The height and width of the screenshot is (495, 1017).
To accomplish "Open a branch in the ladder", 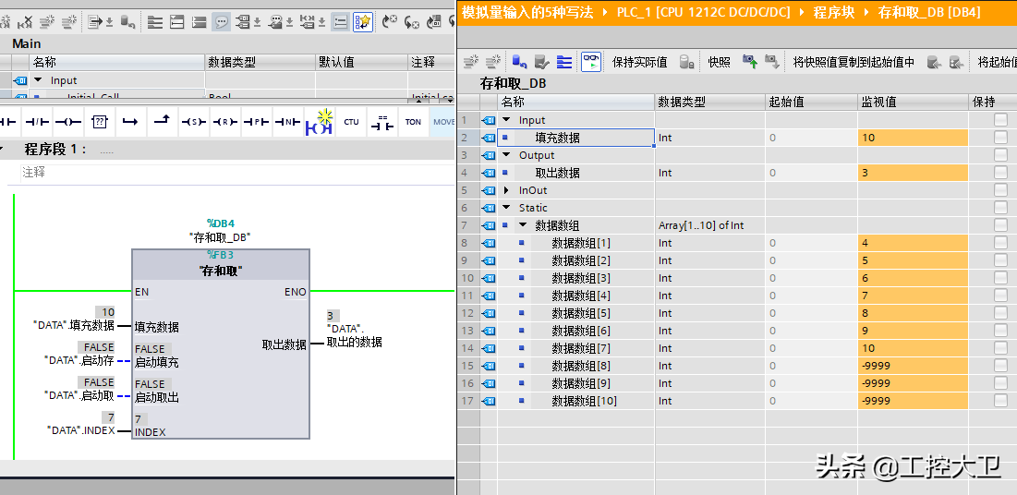I will (x=131, y=121).
